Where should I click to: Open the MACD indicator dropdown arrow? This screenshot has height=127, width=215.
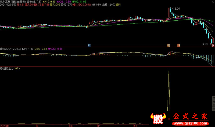point(1,49)
